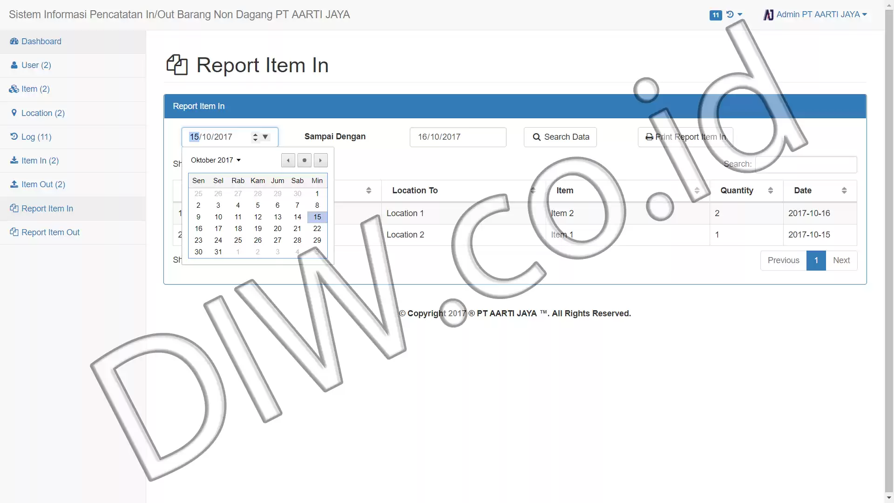Viewport: 894px width, 503px height.
Task: Go to previous month in calendar
Action: coord(288,160)
